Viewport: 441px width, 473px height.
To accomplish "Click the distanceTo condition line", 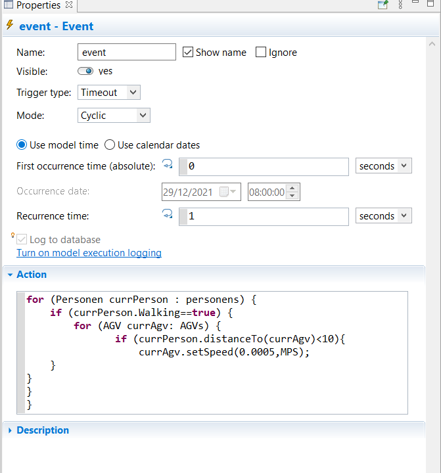I will pyautogui.click(x=230, y=339).
